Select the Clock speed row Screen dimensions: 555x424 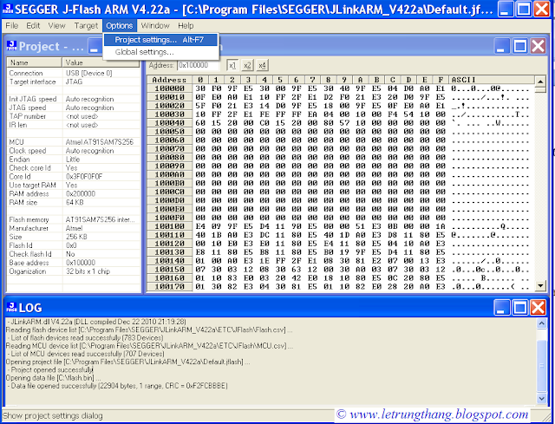pyautogui.click(x=73, y=151)
